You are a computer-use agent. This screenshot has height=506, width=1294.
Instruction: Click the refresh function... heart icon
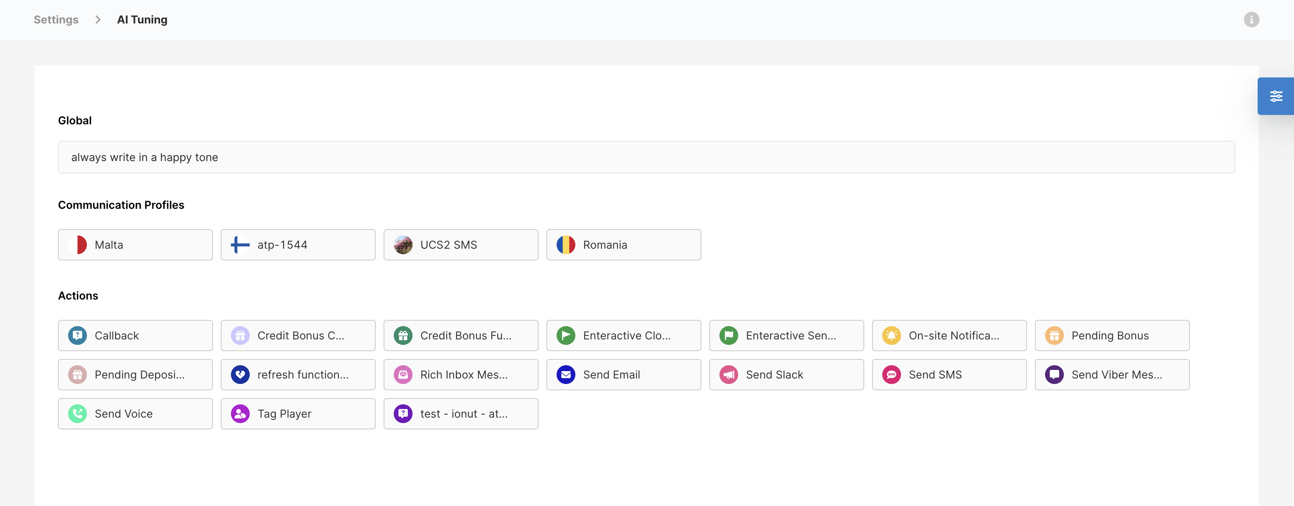[x=240, y=375]
